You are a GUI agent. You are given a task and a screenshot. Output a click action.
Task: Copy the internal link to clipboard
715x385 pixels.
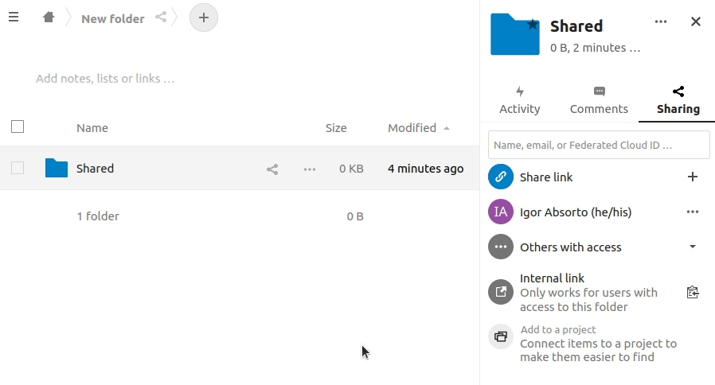(692, 292)
